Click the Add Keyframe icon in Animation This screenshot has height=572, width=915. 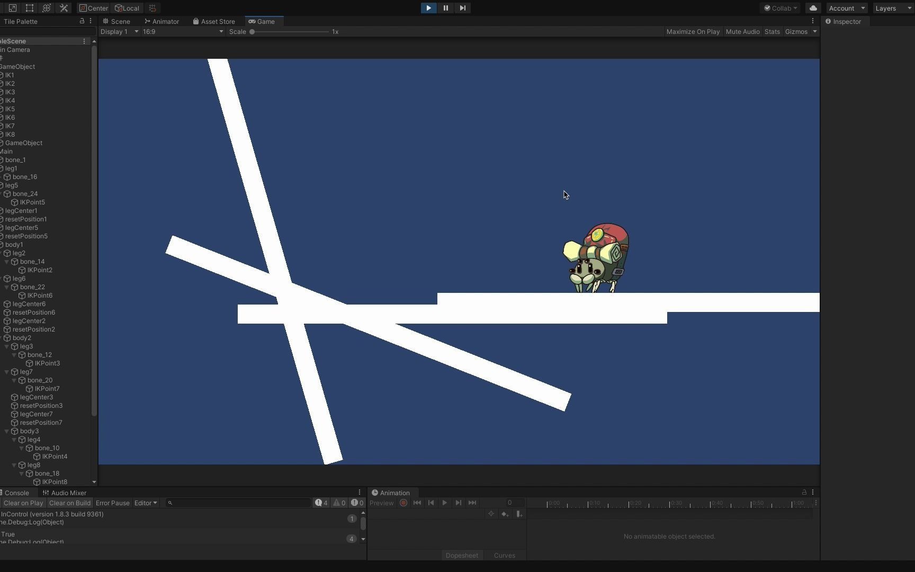click(x=504, y=514)
